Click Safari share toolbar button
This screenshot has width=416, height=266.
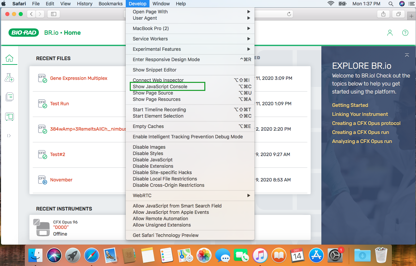pos(383,14)
